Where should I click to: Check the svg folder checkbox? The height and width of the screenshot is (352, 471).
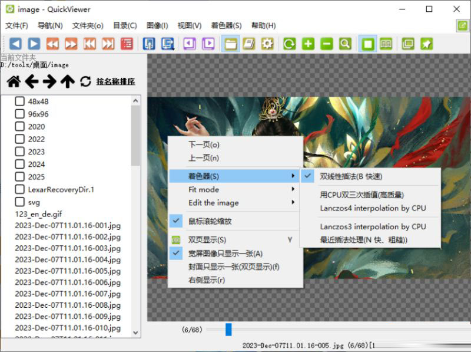click(19, 202)
